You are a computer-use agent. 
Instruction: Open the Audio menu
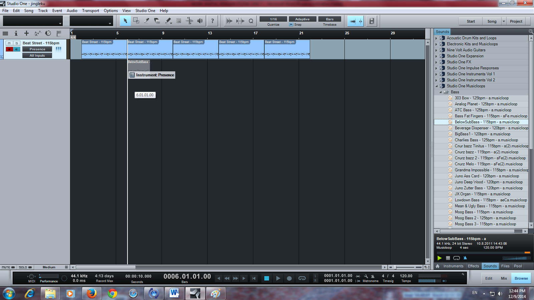tap(72, 11)
